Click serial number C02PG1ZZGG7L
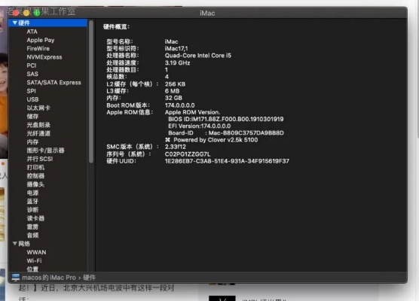Image resolution: width=419 pixels, height=301 pixels. click(188, 154)
